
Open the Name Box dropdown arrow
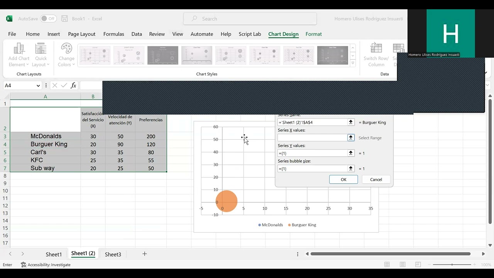[38, 86]
